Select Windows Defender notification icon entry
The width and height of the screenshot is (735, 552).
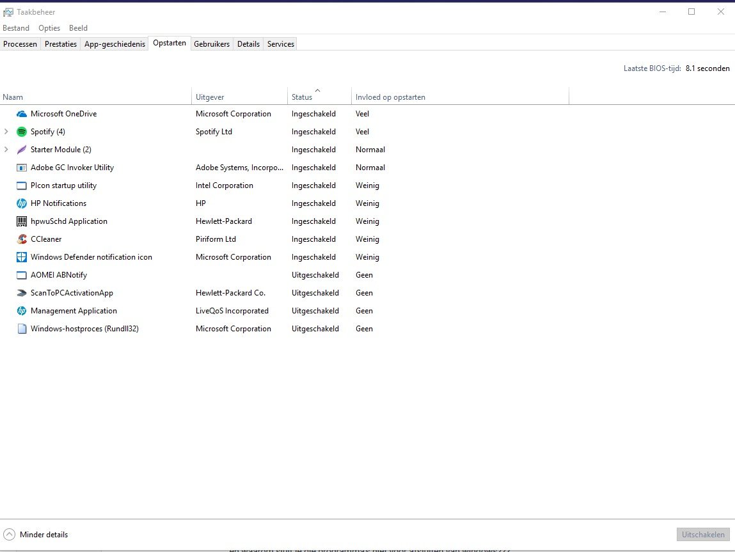[x=91, y=256]
